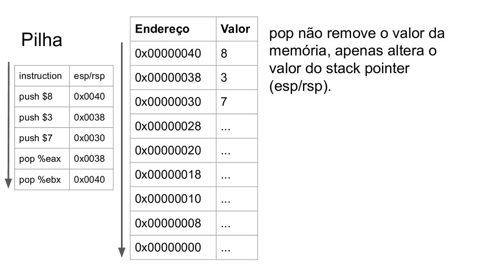Image resolution: width=484 pixels, height=272 pixels.
Task: Click address cell 0x00000030
Action: [173, 102]
